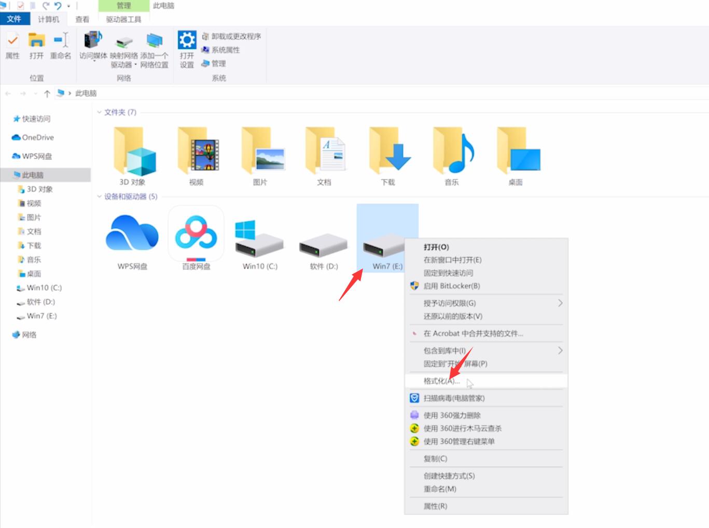Image resolution: width=709 pixels, height=528 pixels.
Task: Open the quick access toolbar dropdown arrow
Action: point(68,6)
